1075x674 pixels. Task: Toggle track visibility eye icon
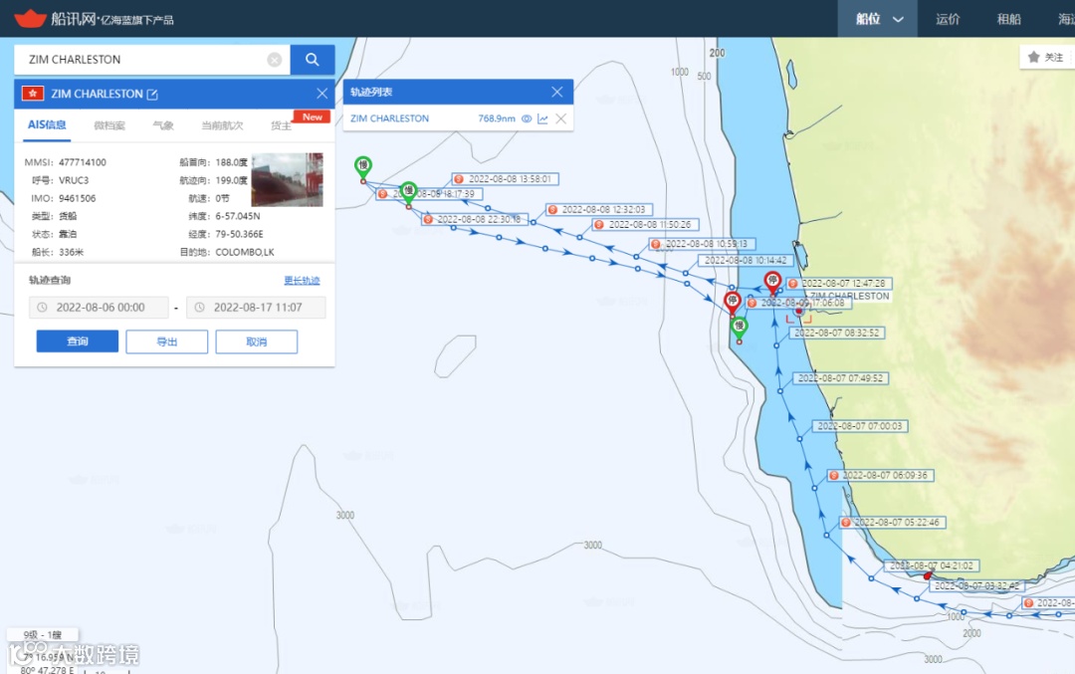527,118
